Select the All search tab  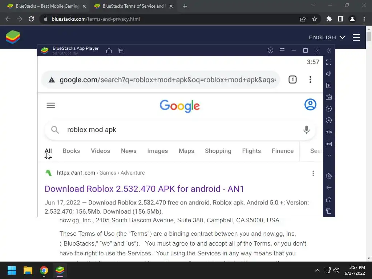[x=48, y=151]
